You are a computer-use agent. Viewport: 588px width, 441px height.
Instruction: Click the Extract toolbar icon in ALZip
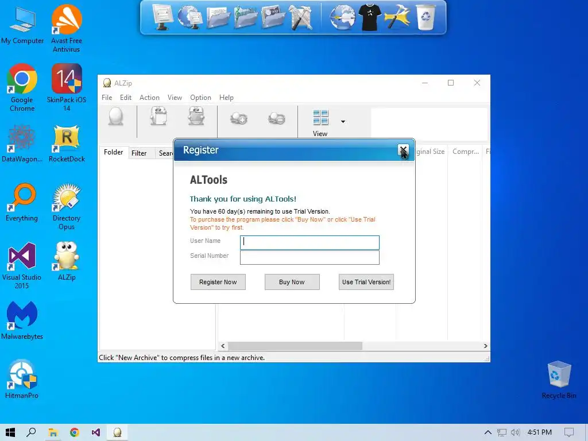pyautogui.click(x=196, y=116)
